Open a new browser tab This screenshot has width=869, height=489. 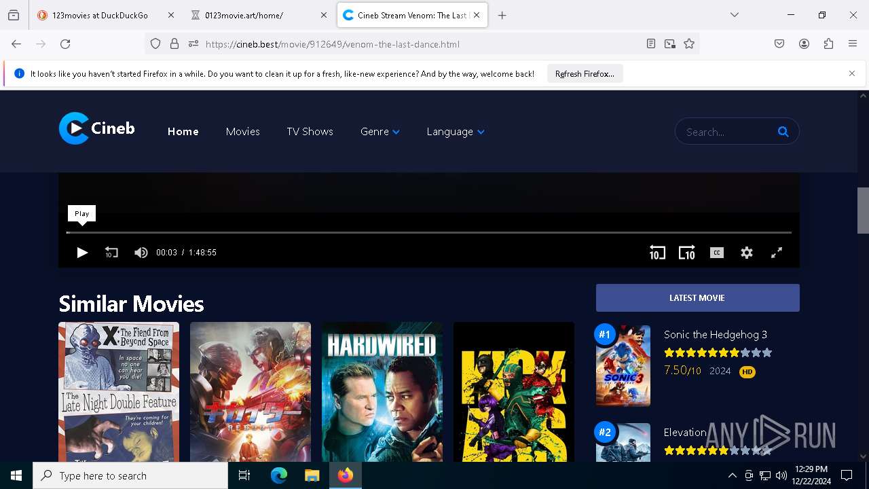(x=502, y=15)
